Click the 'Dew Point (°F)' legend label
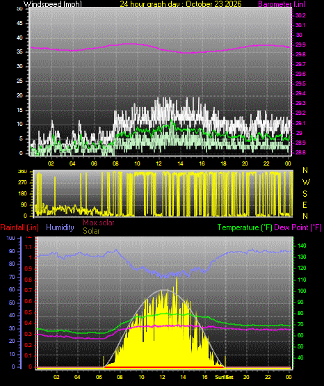The image size is (324, 386). [x=298, y=227]
